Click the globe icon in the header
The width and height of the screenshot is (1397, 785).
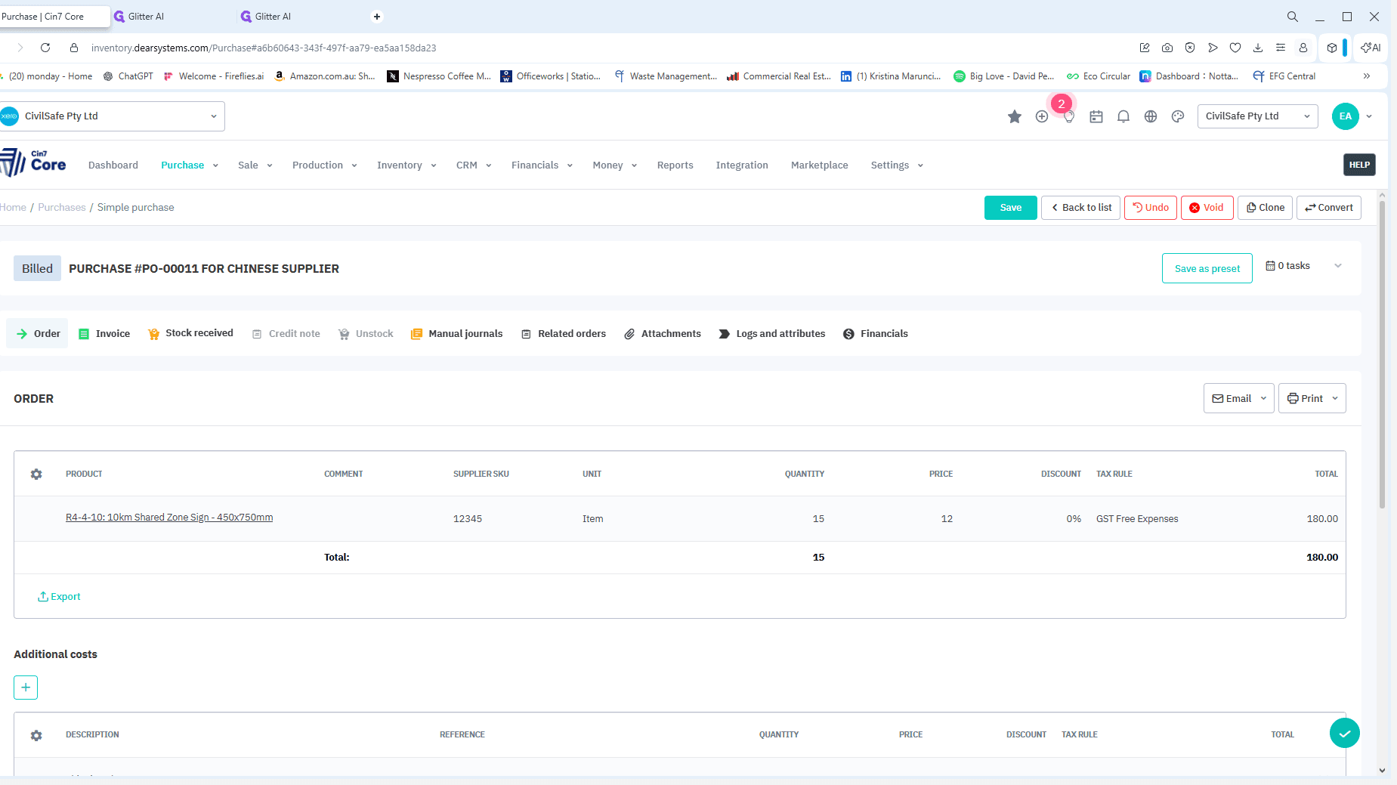coord(1151,116)
